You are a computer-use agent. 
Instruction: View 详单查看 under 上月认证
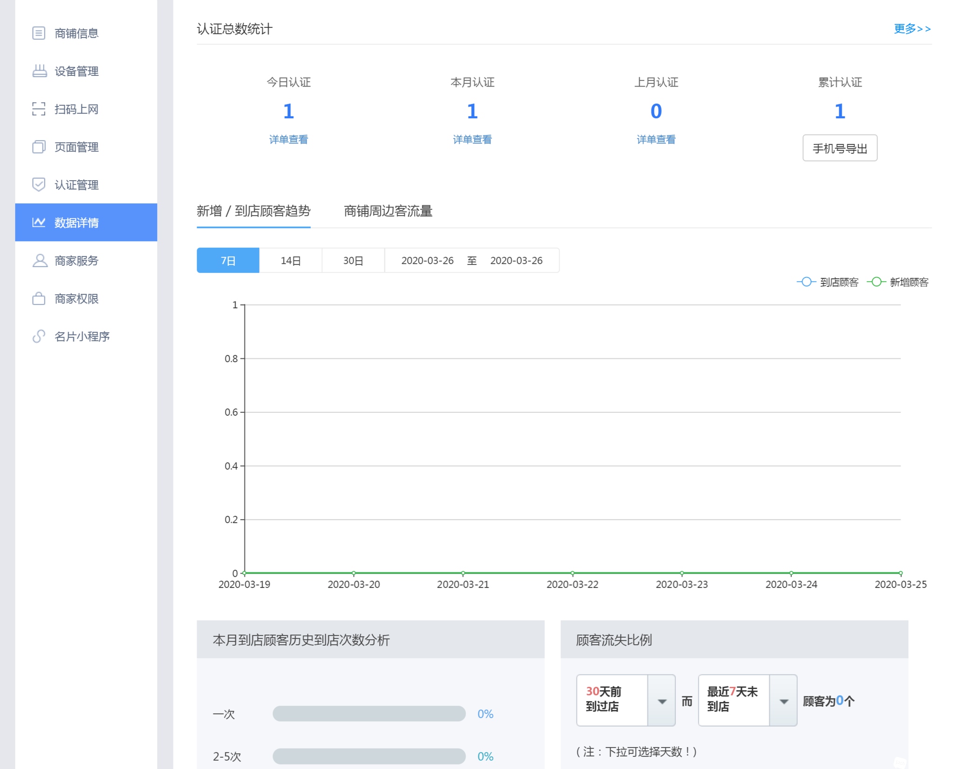point(656,139)
